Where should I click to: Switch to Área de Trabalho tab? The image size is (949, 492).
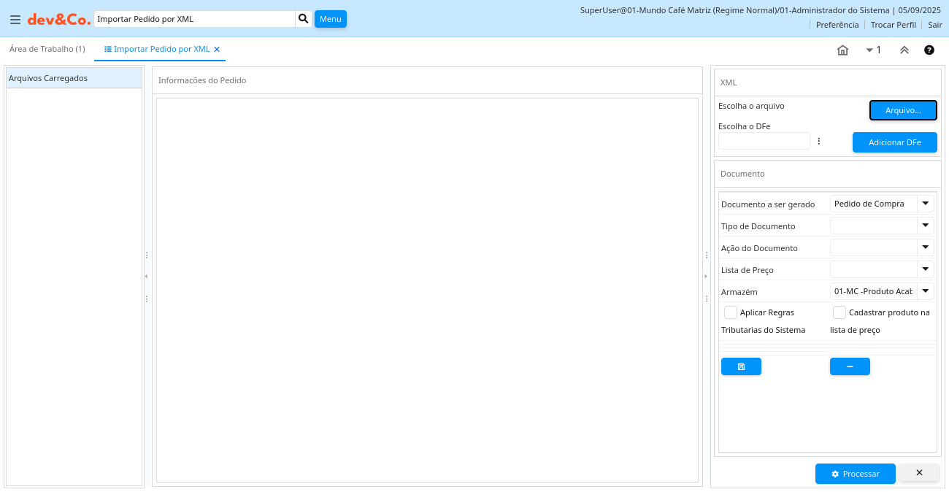click(x=47, y=49)
